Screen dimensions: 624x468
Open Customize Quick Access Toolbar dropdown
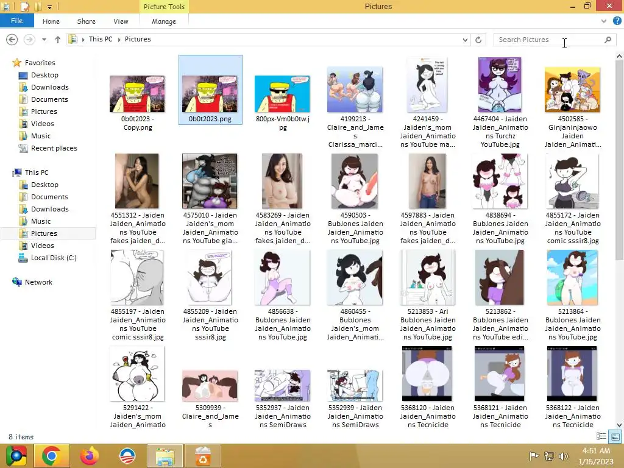tap(50, 7)
